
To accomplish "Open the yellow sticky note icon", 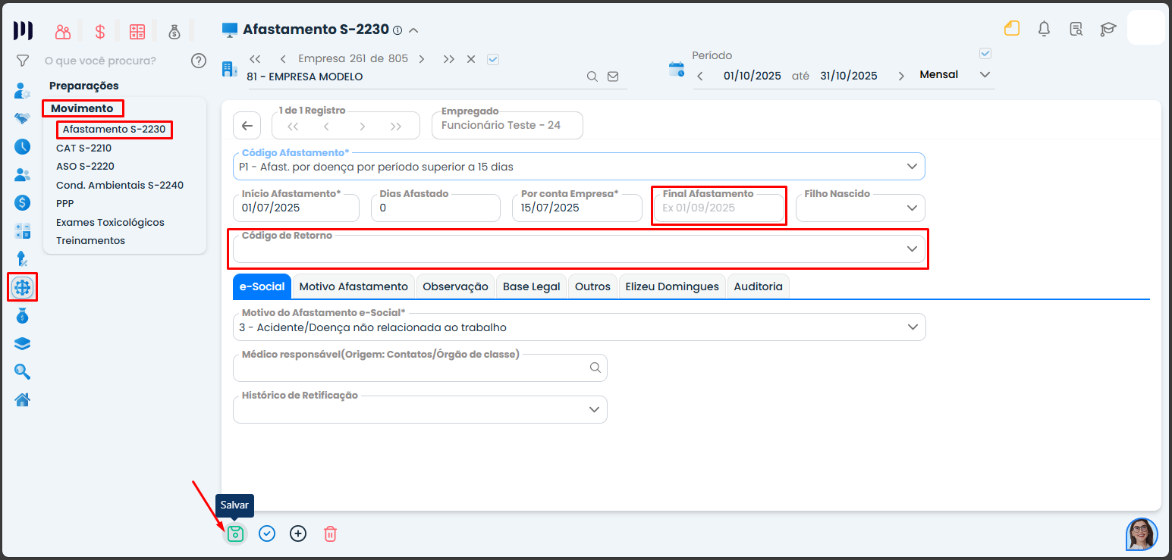I will 1011,29.
